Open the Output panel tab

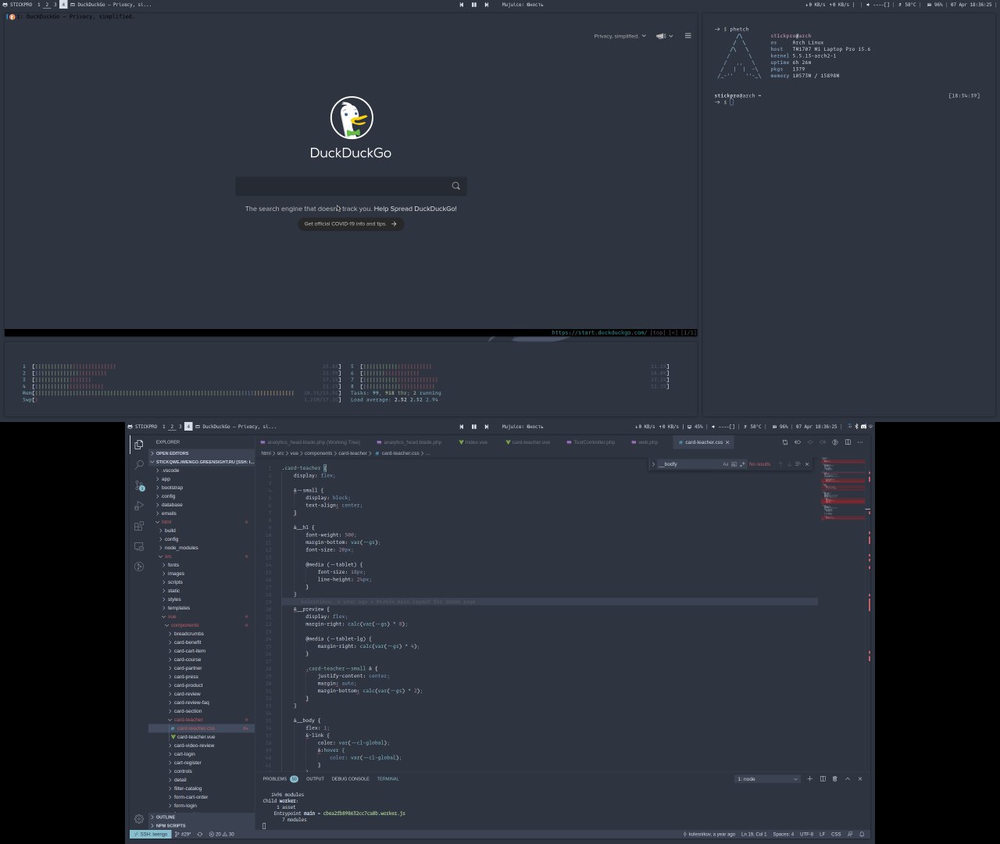click(315, 779)
